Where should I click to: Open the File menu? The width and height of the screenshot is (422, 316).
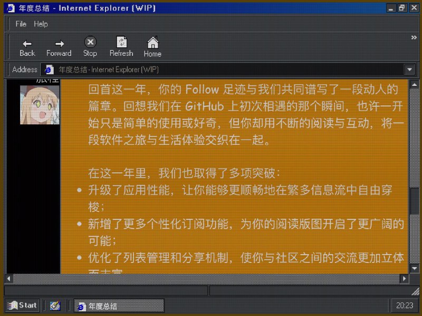click(x=21, y=24)
